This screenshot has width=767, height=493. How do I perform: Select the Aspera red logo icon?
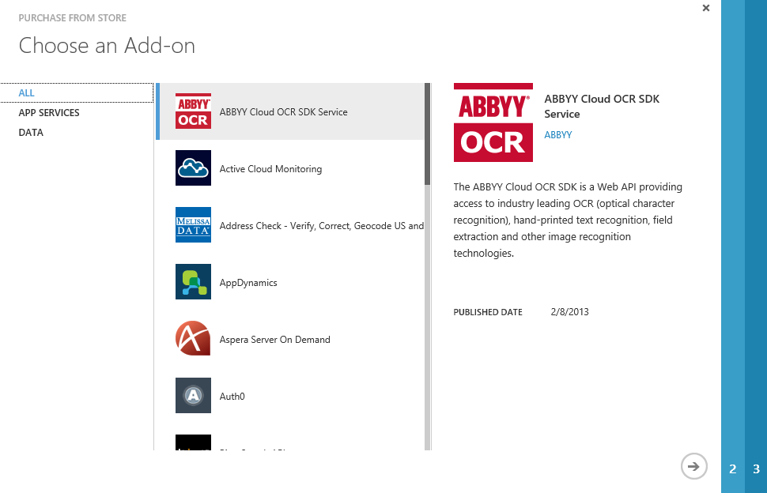pos(193,339)
